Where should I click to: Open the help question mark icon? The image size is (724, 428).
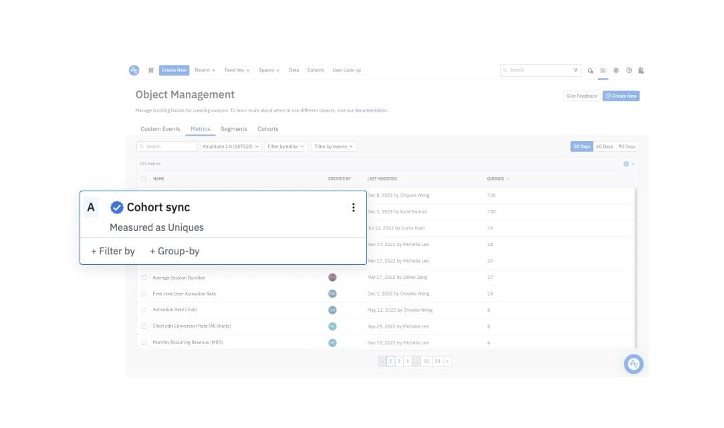[628, 70]
